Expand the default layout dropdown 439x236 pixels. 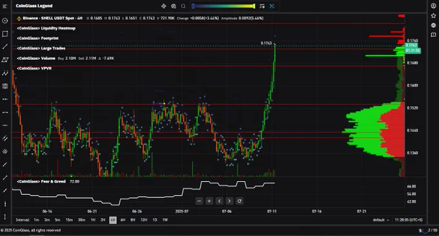pyautogui.click(x=381, y=220)
